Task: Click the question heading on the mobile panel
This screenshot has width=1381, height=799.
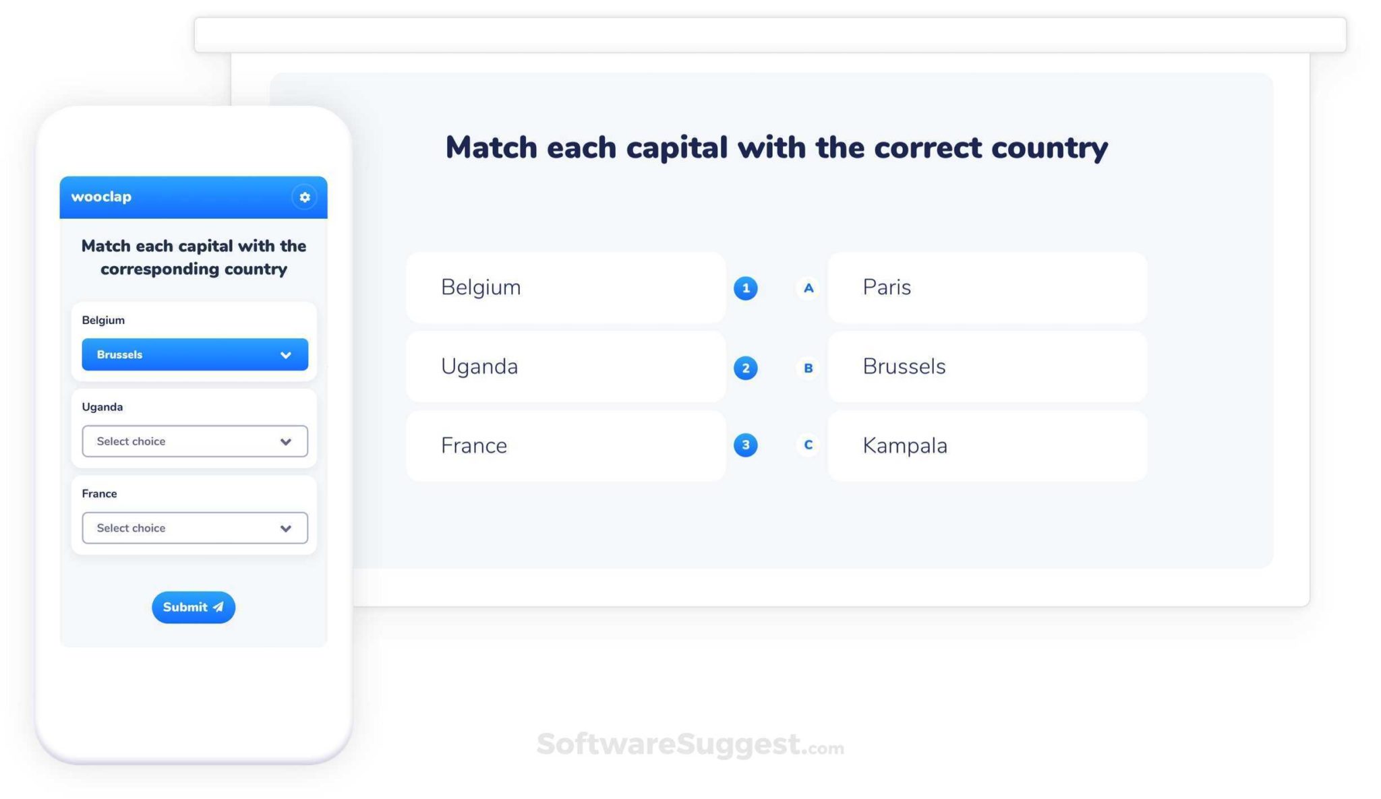Action: (x=194, y=257)
